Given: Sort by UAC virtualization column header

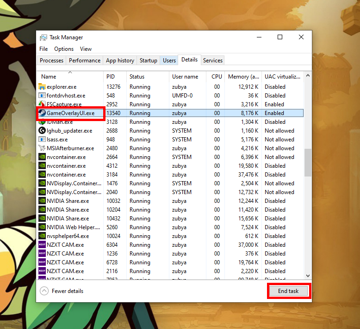Looking at the screenshot, I should coord(283,76).
